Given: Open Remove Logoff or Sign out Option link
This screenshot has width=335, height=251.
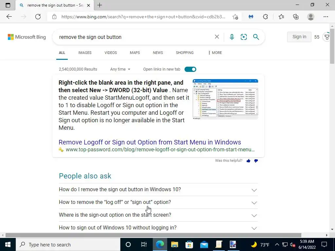Looking at the screenshot, I should point(150,142).
